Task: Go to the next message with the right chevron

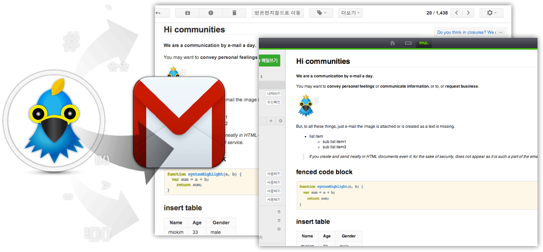Action: pos(468,13)
